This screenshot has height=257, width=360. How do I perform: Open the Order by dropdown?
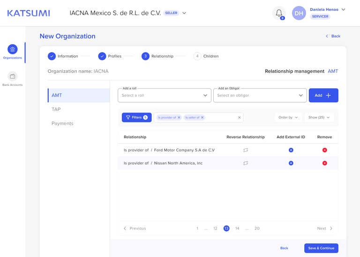click(x=288, y=117)
